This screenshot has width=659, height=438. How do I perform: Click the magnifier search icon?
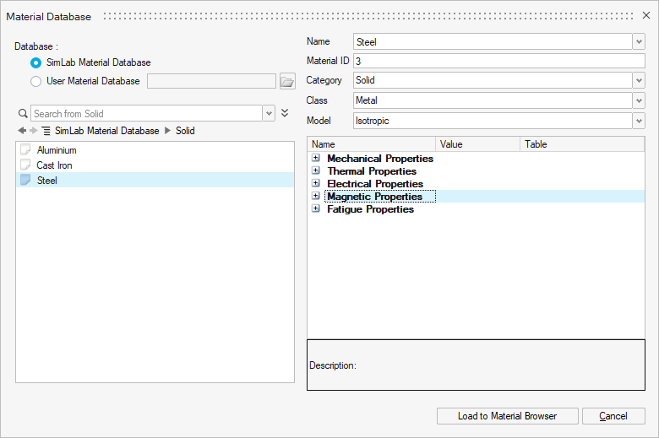click(23, 113)
